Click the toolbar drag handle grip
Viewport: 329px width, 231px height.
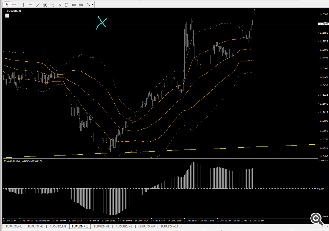pos(3,5)
